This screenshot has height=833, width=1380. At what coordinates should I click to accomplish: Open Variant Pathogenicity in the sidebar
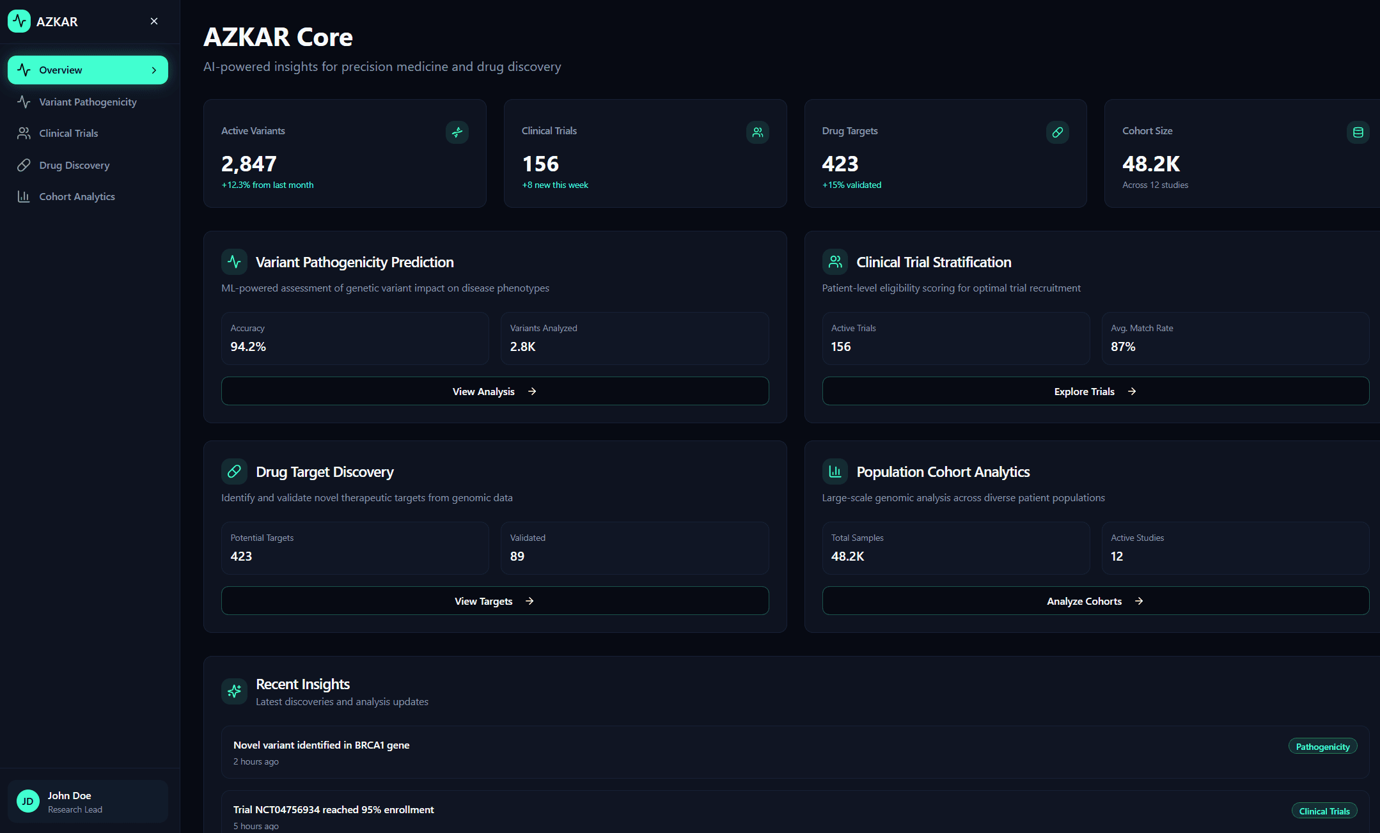[88, 102]
